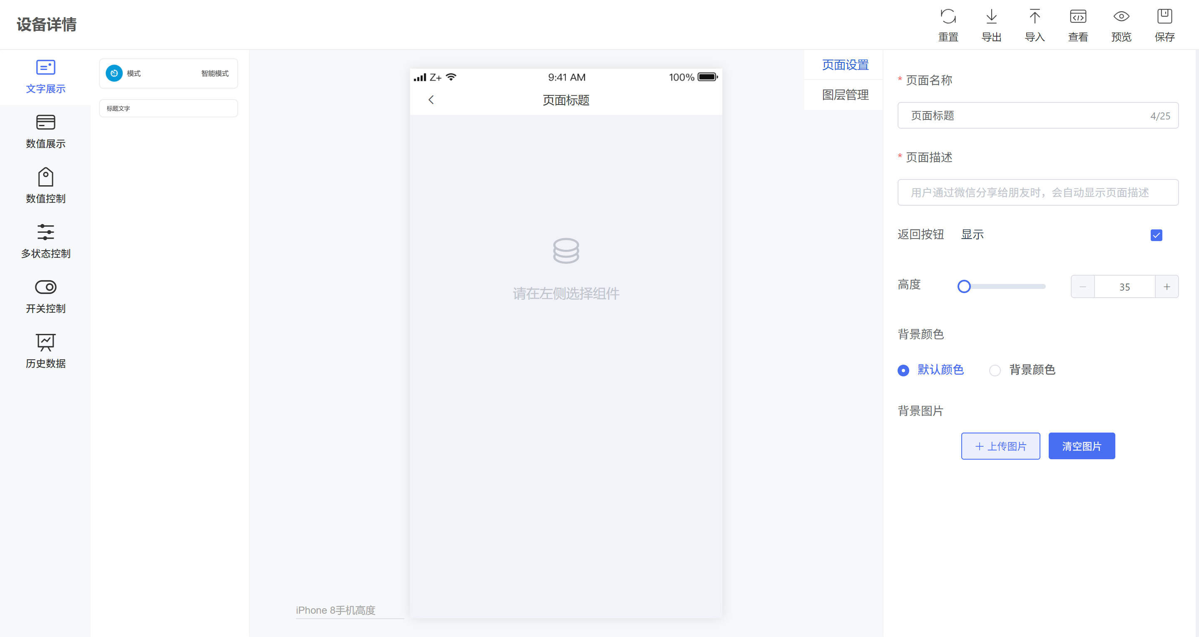Select the 文字展示 sidebar category
Image resolution: width=1199 pixels, height=637 pixels.
(46, 77)
